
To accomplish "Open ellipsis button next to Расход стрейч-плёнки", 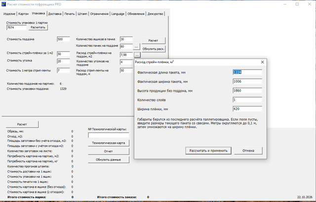I will [x=137, y=55].
